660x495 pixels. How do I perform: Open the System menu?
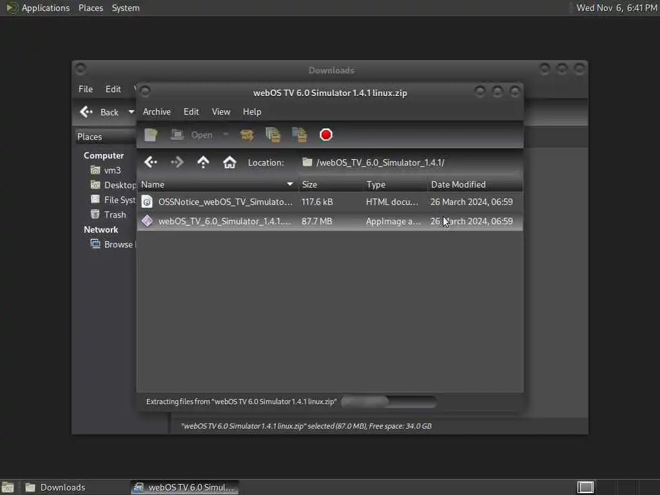126,8
